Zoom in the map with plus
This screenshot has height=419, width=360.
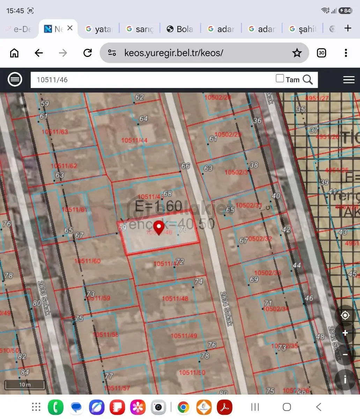click(345, 333)
